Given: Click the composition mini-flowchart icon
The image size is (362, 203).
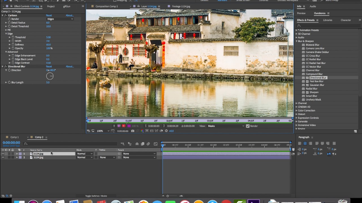Looking at the screenshot, I should tap(122, 144).
